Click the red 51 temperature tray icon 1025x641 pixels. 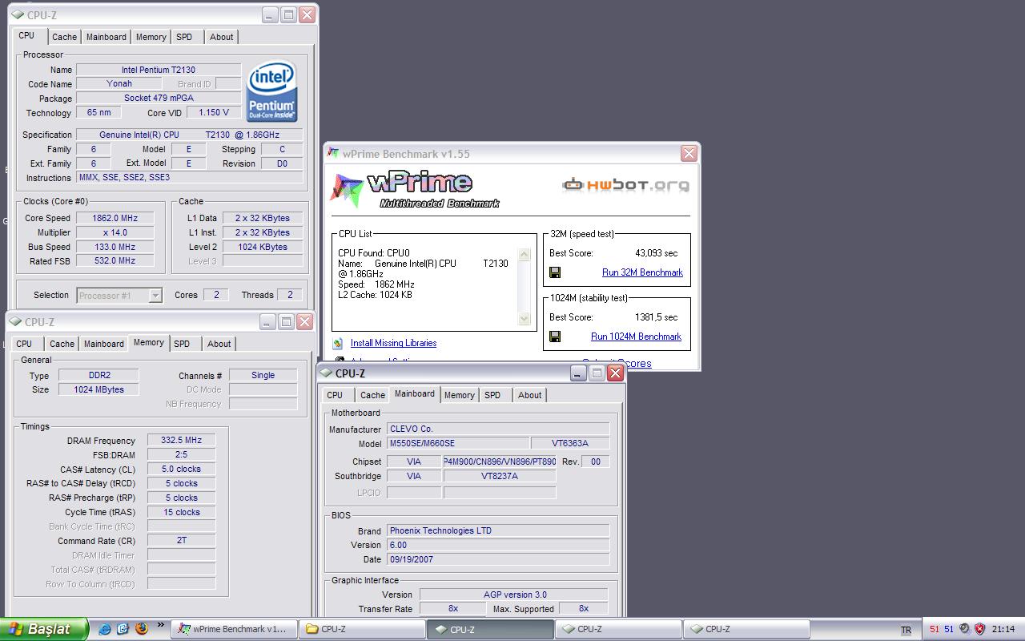pyautogui.click(x=935, y=629)
